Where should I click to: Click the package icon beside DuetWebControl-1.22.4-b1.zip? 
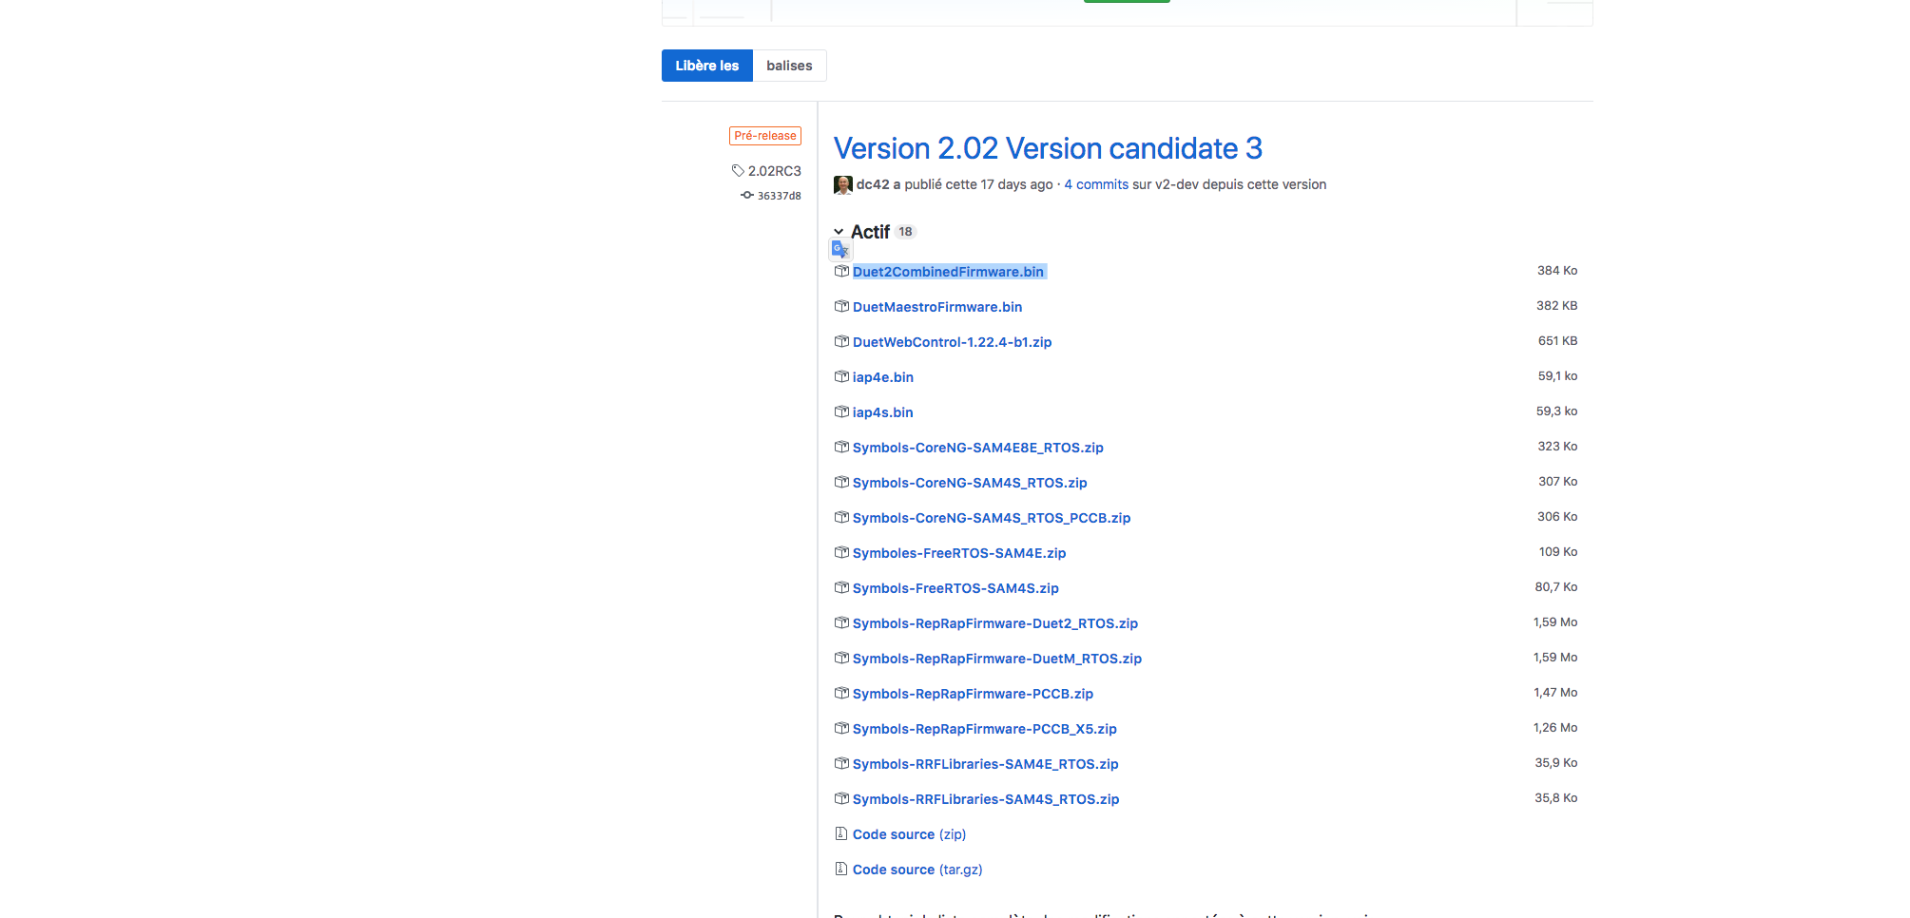pos(841,341)
